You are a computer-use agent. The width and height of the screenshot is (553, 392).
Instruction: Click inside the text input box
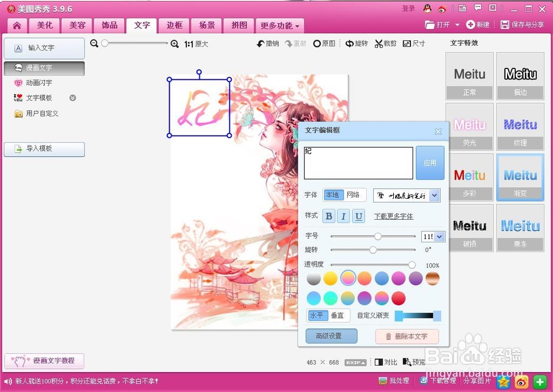(358, 163)
